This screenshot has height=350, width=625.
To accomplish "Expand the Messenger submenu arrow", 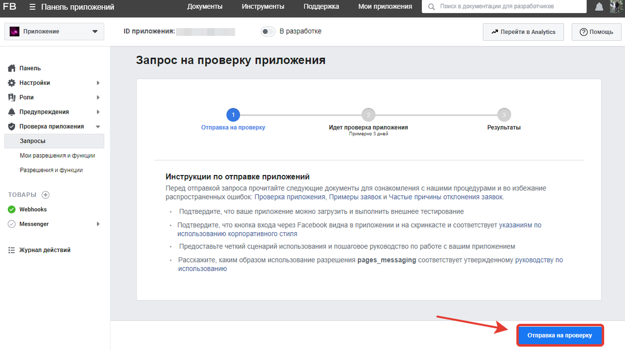I will (98, 224).
